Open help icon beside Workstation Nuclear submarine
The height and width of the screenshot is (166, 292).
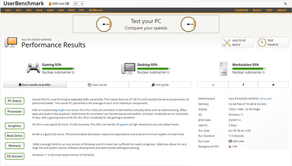263,72
